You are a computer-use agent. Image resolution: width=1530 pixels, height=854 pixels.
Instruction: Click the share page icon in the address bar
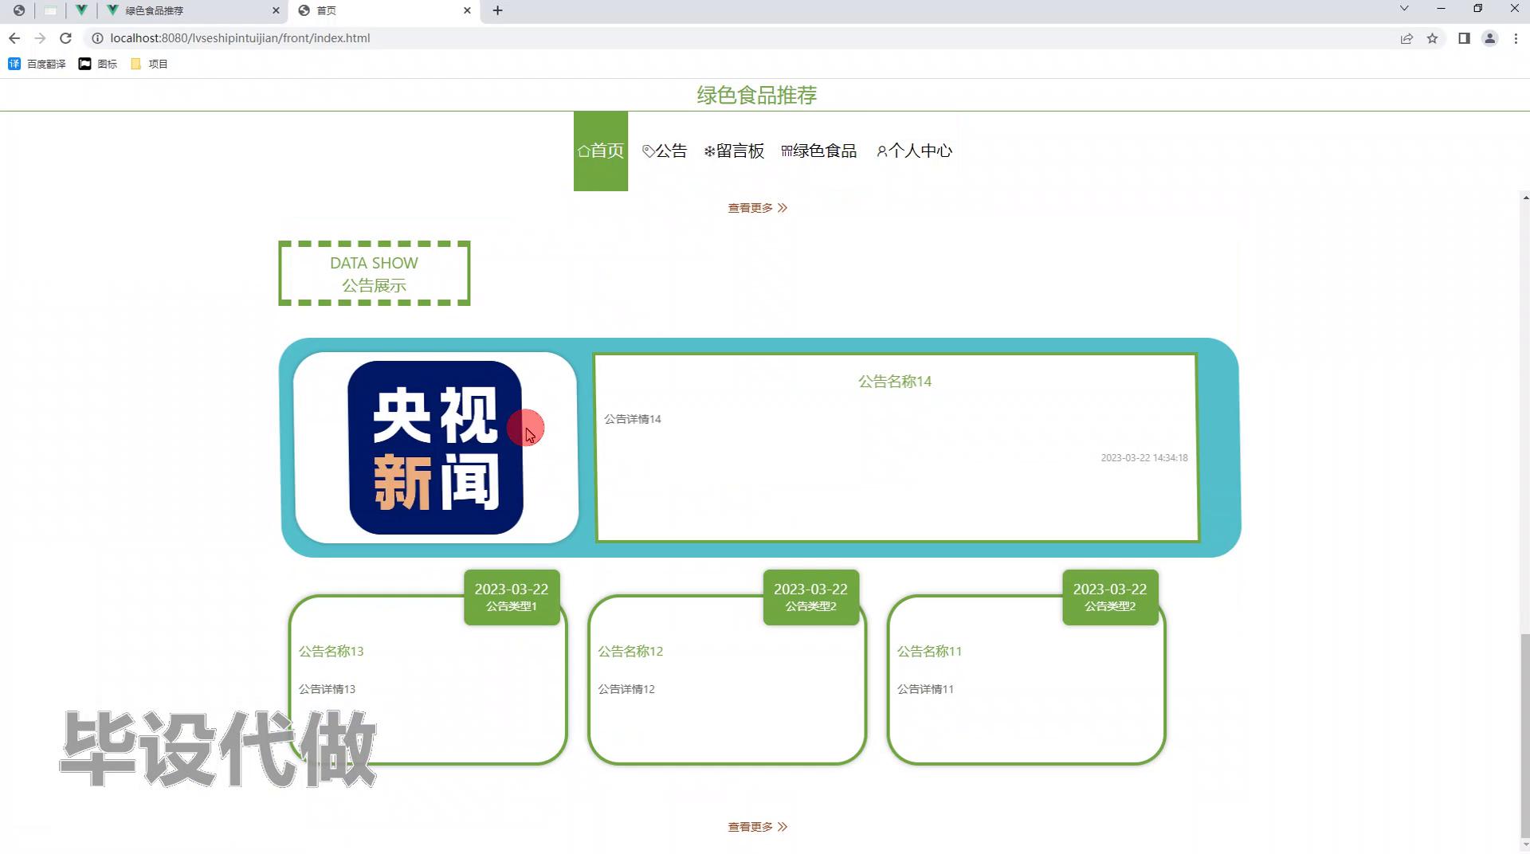pos(1406,38)
